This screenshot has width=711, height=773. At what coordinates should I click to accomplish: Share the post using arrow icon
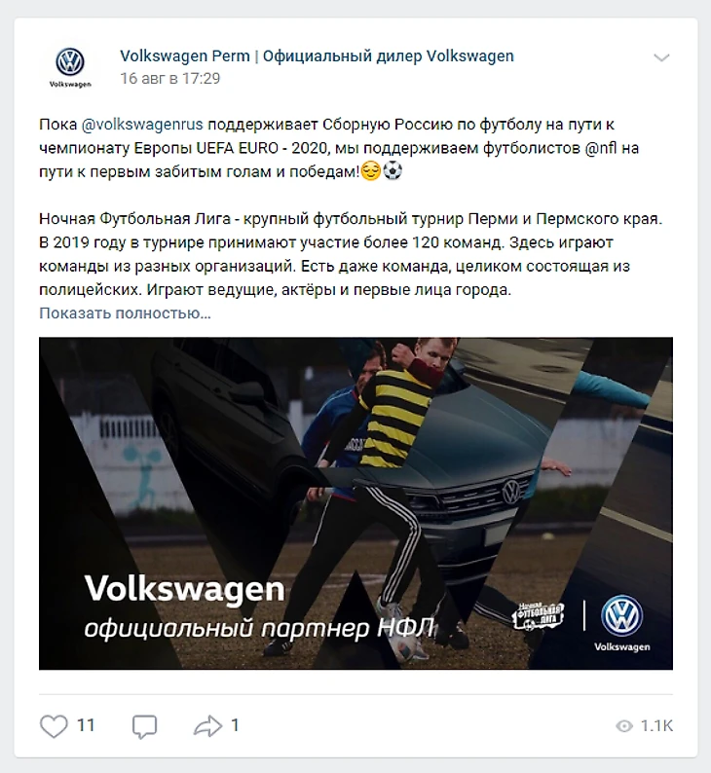tap(208, 726)
